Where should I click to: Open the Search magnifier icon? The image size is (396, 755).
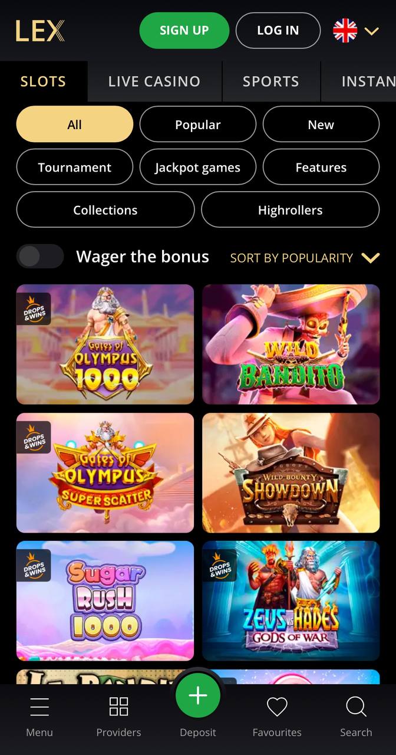click(356, 706)
